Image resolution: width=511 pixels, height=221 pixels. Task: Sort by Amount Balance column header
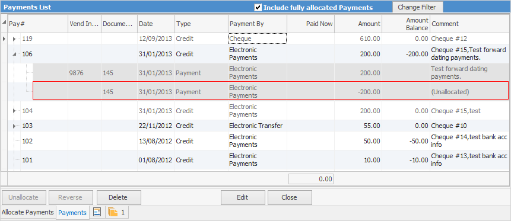click(406, 24)
